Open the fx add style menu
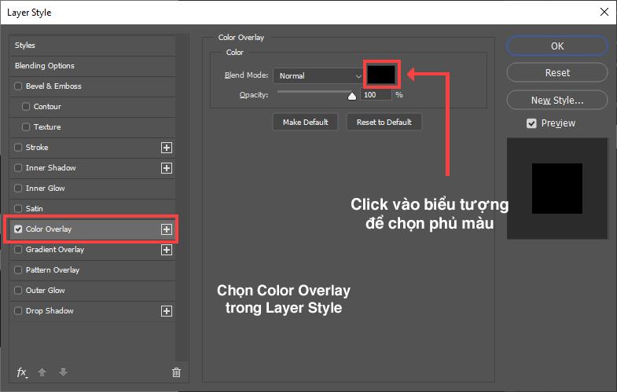This screenshot has height=392, width=617. tap(22, 372)
